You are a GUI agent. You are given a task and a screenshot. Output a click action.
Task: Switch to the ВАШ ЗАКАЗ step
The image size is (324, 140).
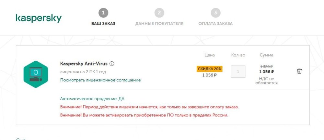[x=103, y=24]
